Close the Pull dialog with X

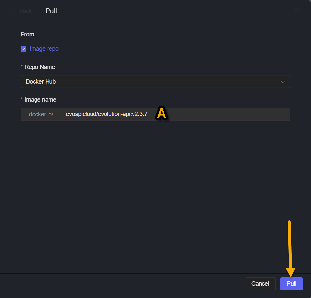point(296,11)
